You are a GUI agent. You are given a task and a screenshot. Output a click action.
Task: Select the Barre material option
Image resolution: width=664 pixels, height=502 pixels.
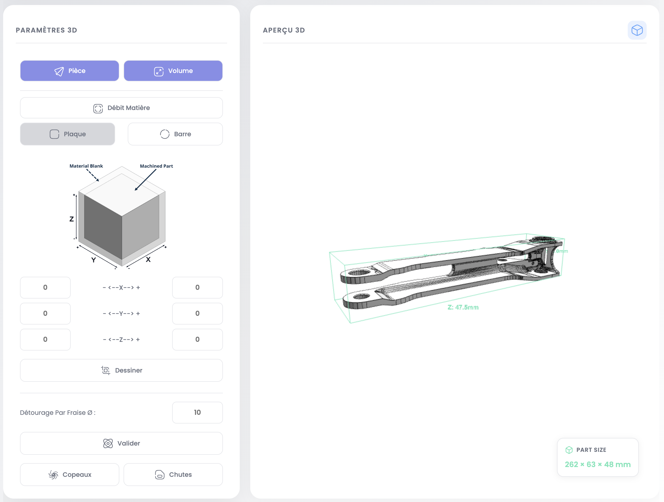point(175,134)
